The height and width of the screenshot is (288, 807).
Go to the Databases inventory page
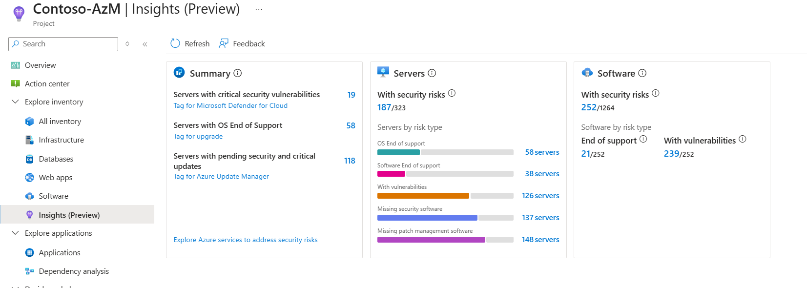[56, 159]
